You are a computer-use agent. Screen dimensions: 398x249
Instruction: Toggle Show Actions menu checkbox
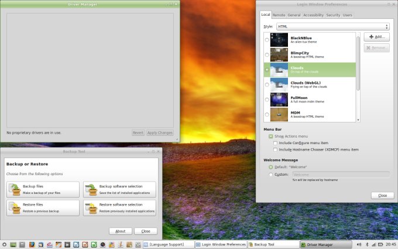coord(271,136)
